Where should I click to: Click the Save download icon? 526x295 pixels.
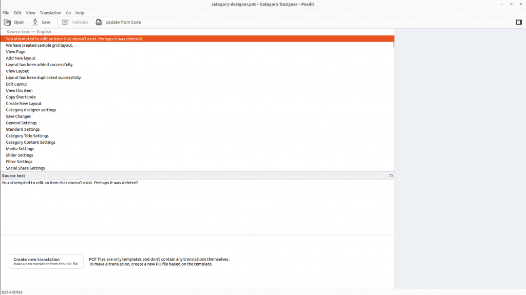(x=35, y=22)
